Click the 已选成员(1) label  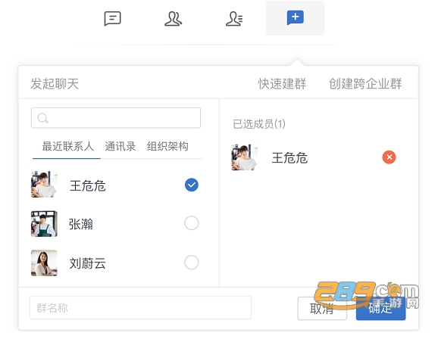point(259,124)
